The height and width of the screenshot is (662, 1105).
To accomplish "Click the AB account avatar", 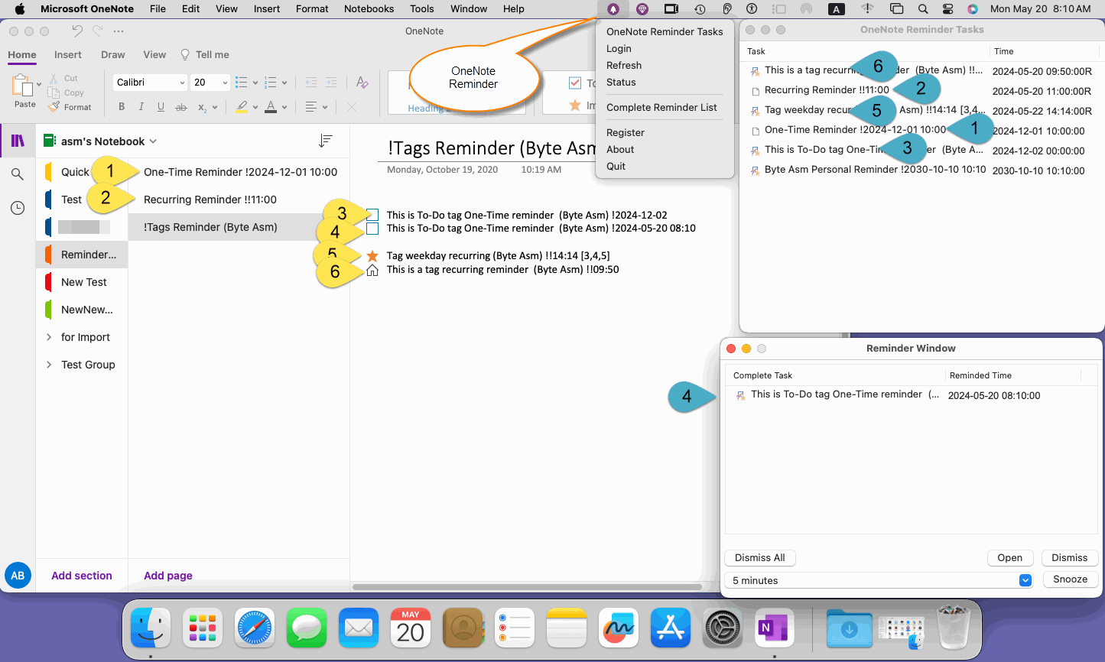I will [18, 576].
